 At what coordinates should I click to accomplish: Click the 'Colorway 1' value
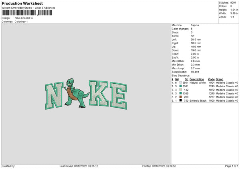pyautogui.click(x=21, y=22)
